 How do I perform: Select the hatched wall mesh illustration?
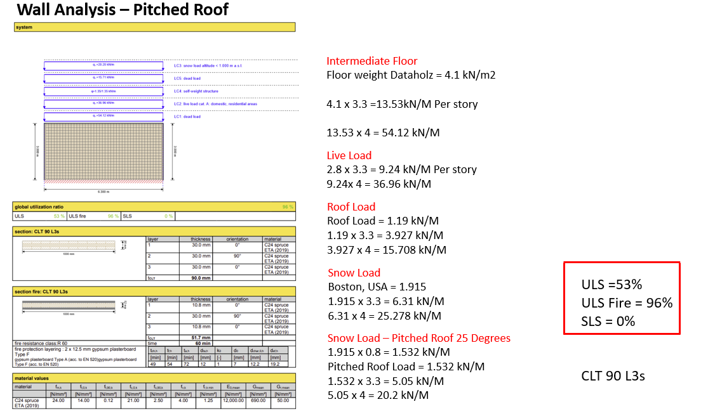[104, 152]
